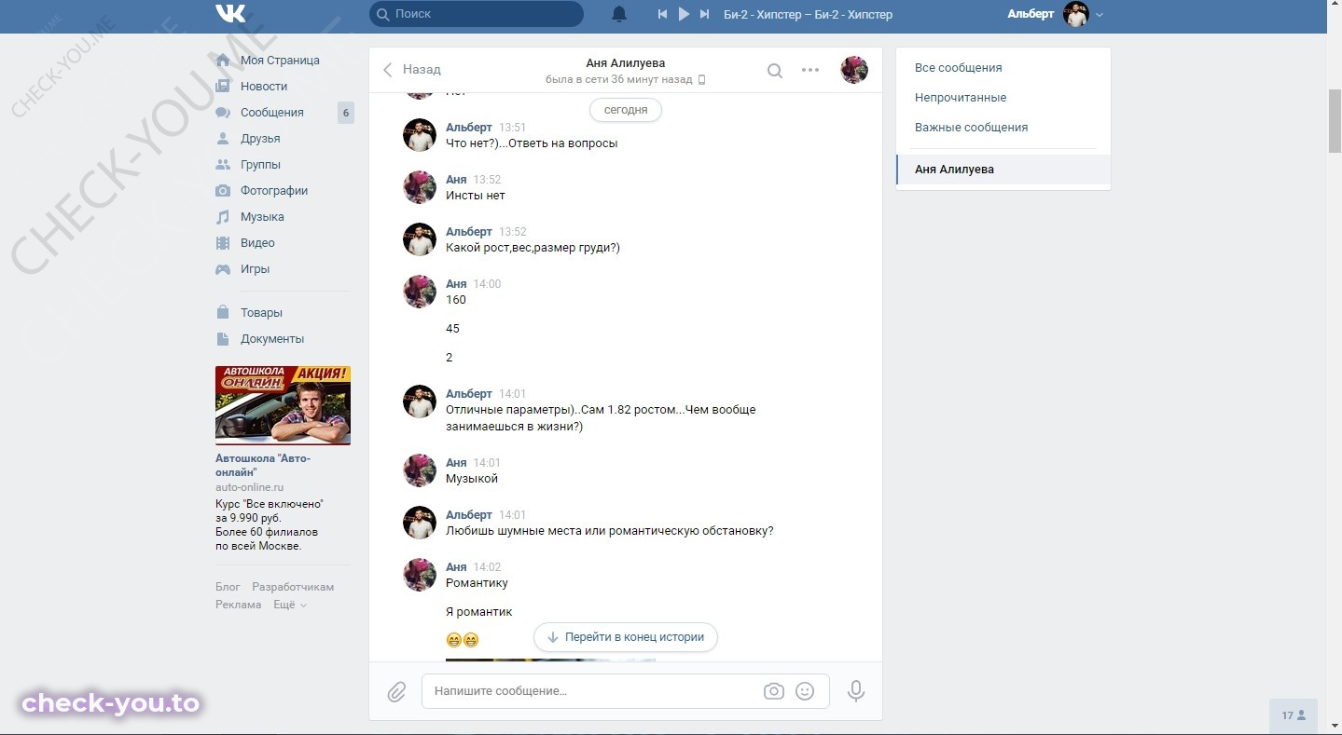Attach a file with the paperclip

pos(396,692)
